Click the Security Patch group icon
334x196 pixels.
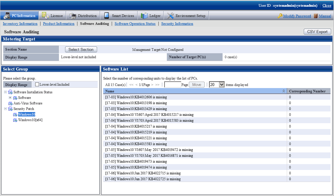click(10, 109)
